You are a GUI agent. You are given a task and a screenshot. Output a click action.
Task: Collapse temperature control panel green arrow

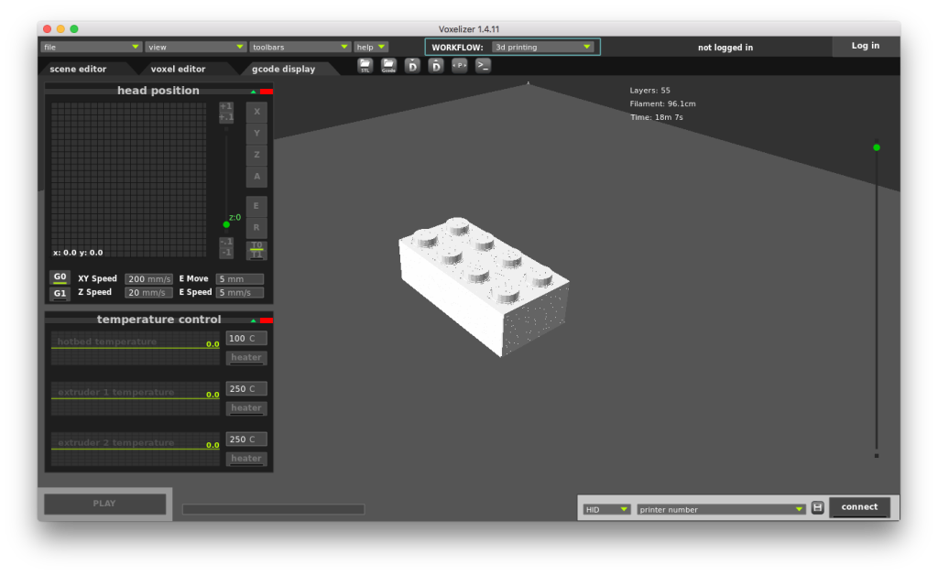coord(254,321)
